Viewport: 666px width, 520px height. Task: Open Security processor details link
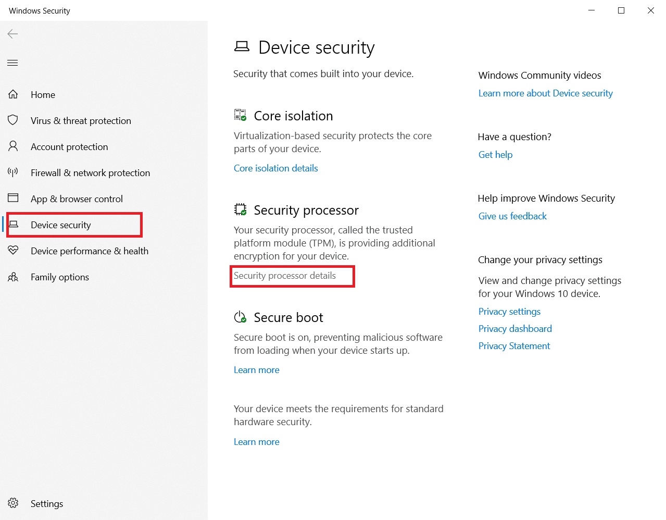285,276
